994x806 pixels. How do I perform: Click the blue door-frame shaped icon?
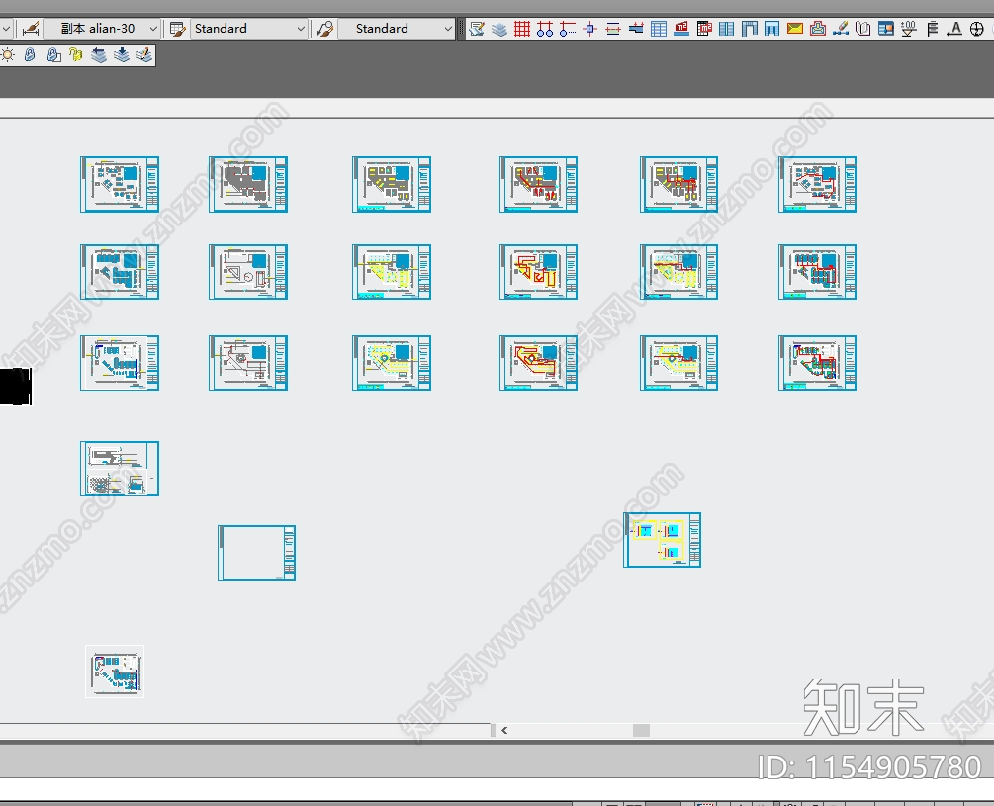pyautogui.click(x=750, y=29)
